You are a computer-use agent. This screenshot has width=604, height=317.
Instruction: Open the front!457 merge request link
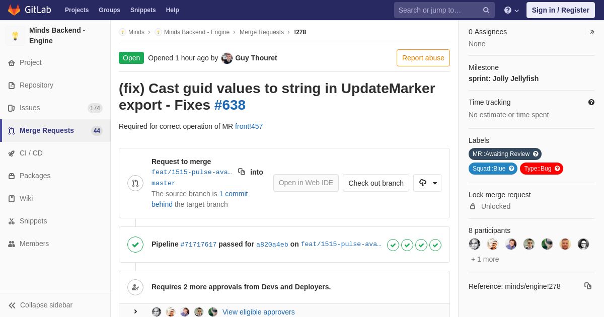249,126
